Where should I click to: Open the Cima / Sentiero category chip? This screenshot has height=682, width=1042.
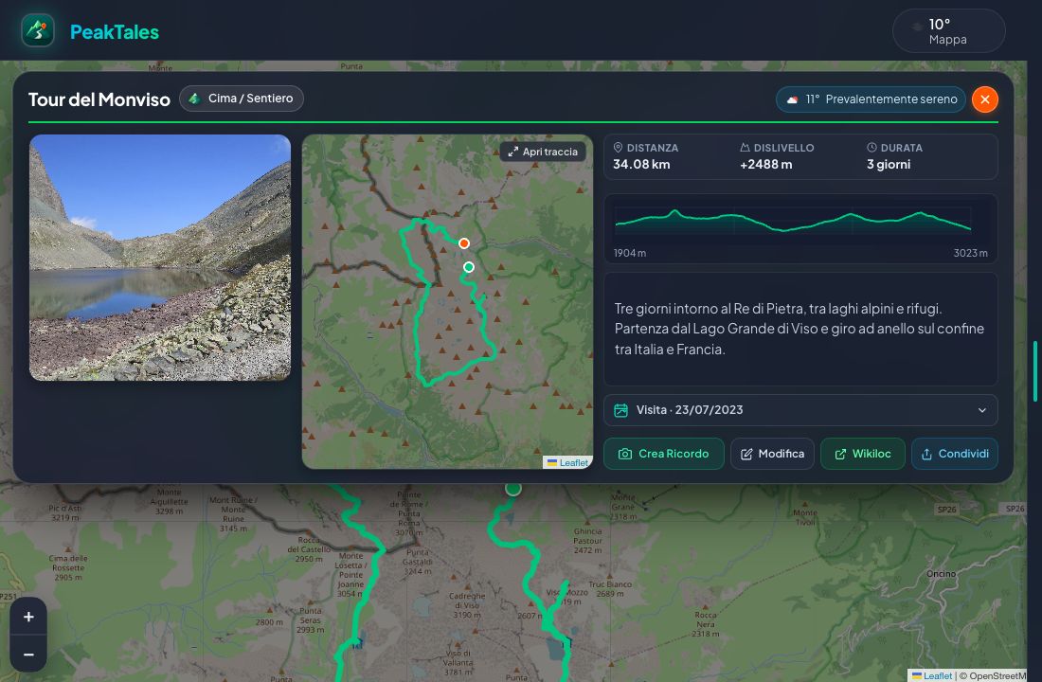242,99
